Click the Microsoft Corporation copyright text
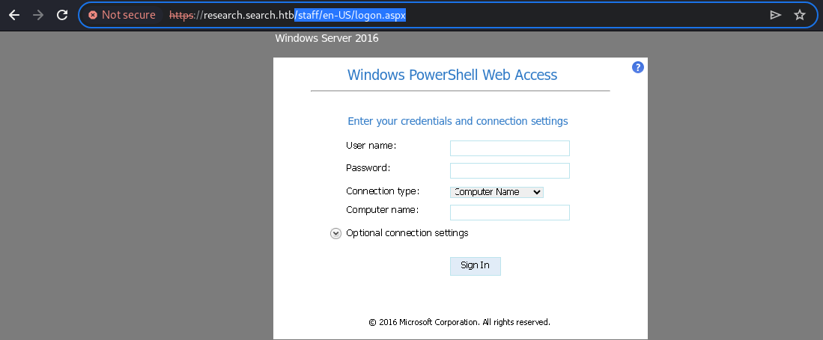 coord(459,322)
